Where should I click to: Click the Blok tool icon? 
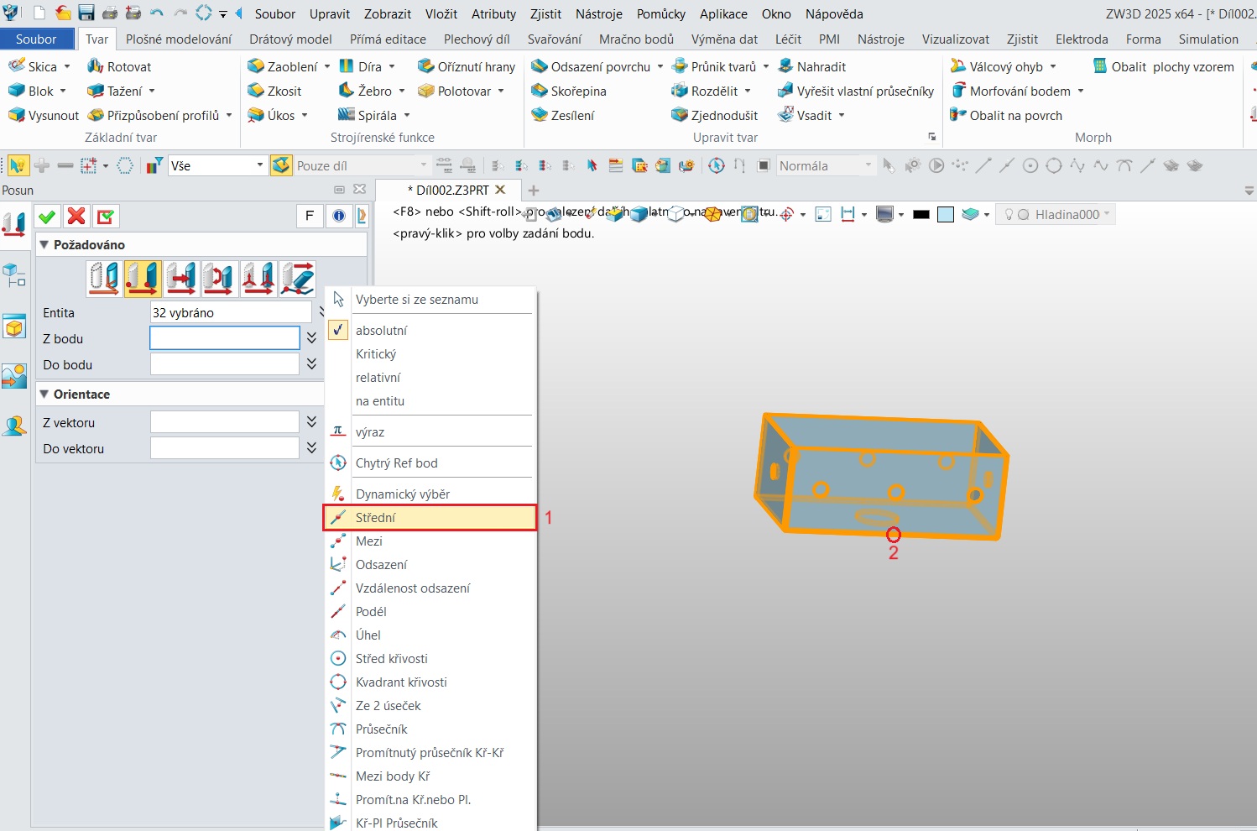[x=17, y=91]
